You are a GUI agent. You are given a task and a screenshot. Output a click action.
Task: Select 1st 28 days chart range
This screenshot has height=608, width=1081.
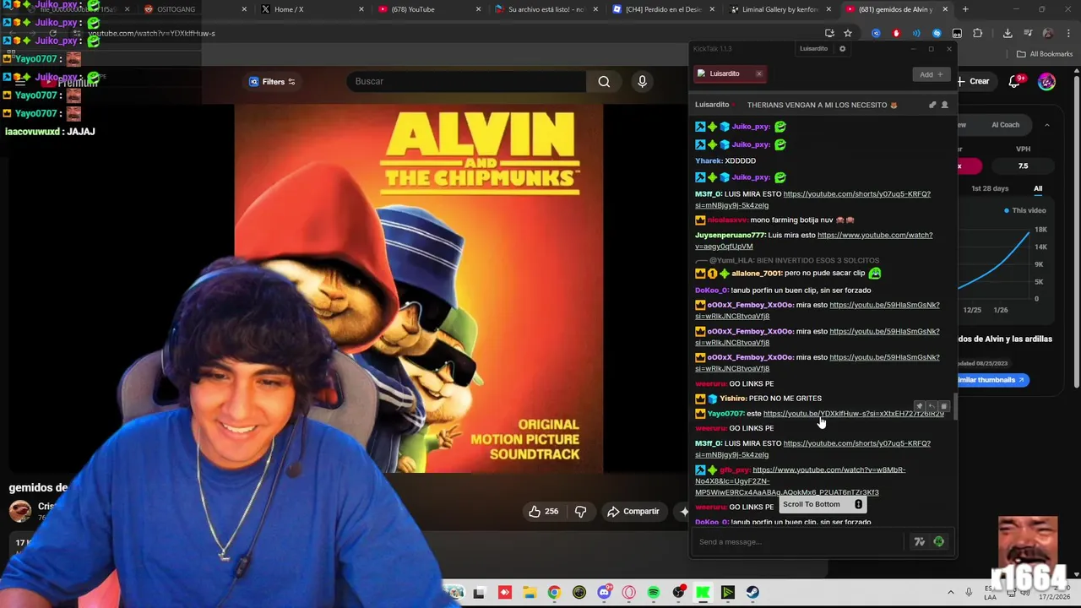(x=990, y=188)
